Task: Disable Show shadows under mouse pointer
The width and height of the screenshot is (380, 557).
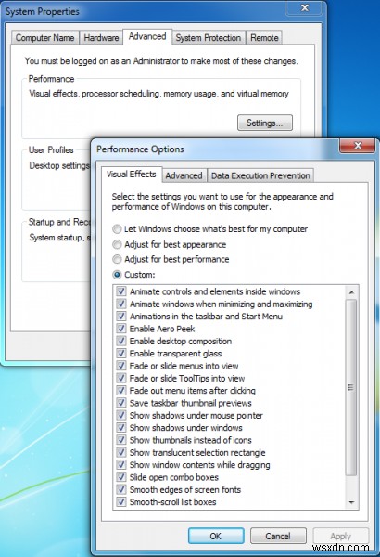Action: [121, 415]
